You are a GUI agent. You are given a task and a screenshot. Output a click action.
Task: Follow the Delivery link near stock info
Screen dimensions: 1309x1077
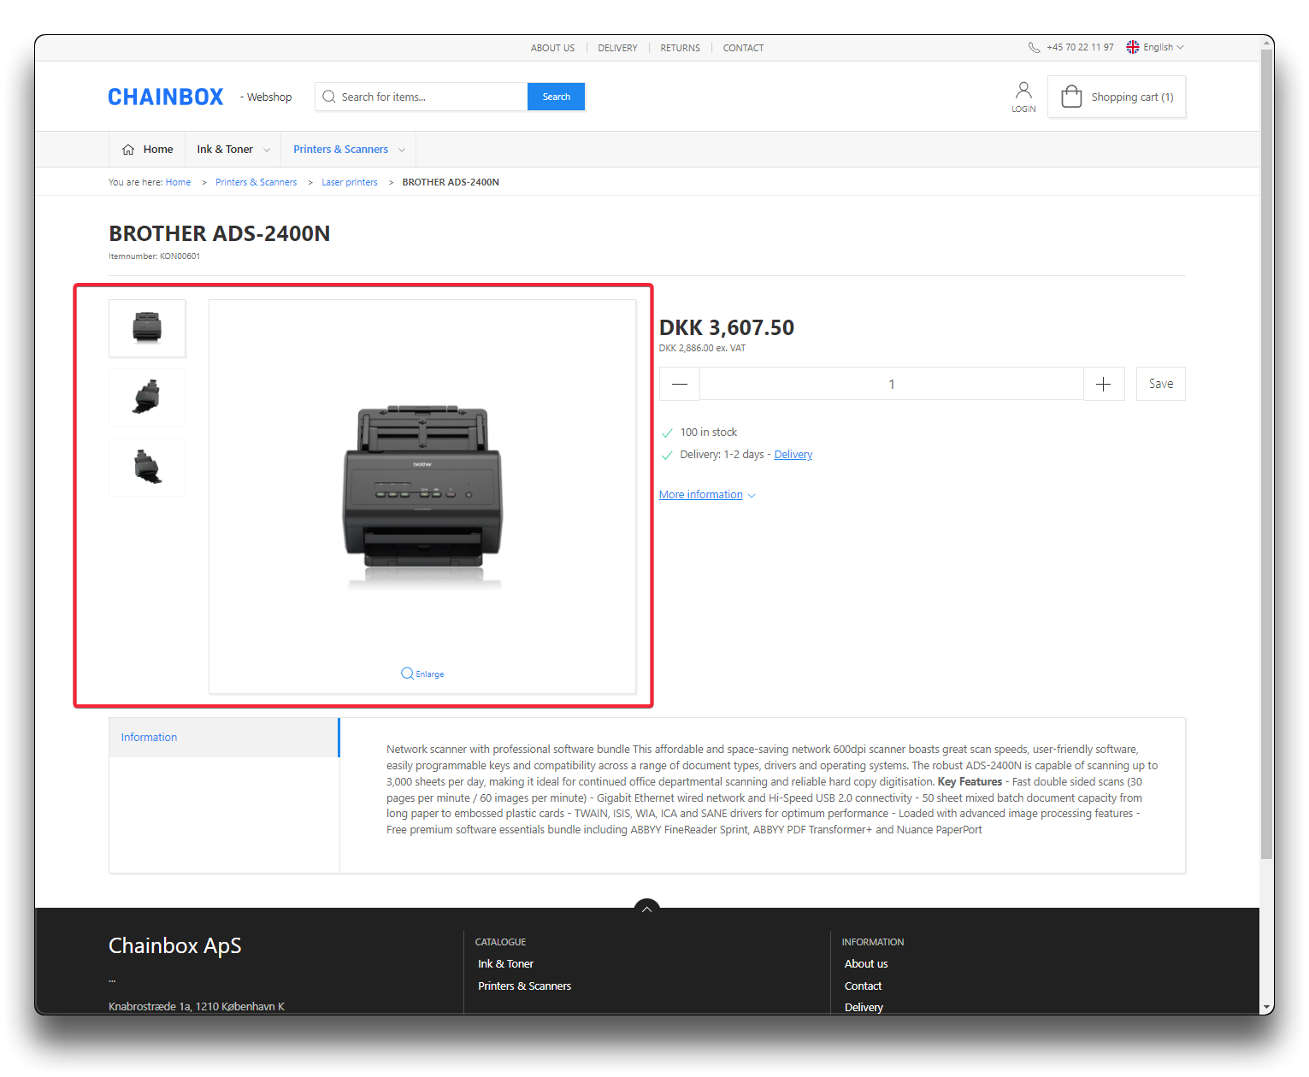coord(793,455)
